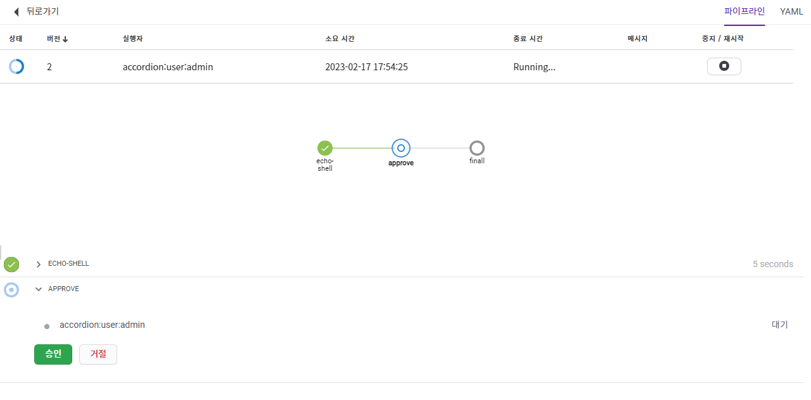Go back via 뒤로가기 link
Image resolution: width=811 pixels, height=400 pixels.
[x=42, y=11]
